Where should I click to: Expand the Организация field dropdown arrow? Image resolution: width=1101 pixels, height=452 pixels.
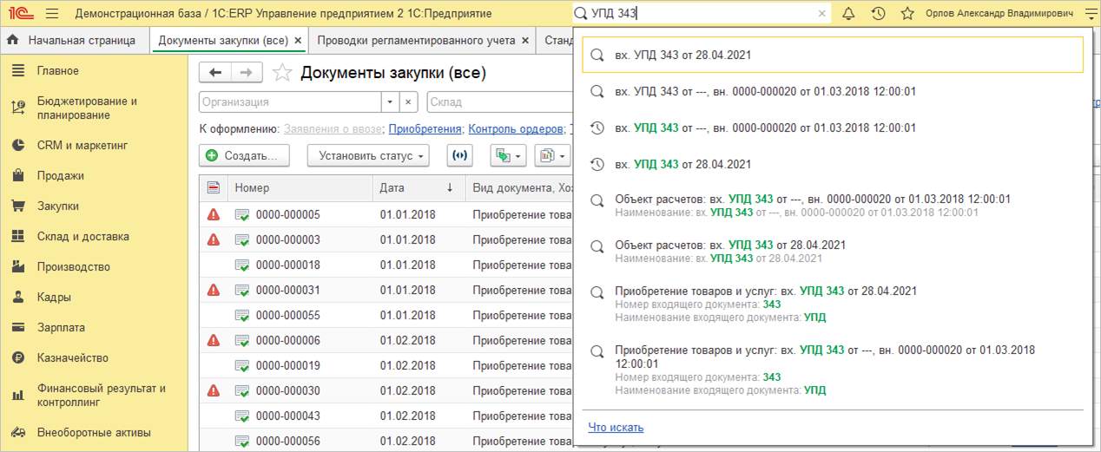pos(390,102)
